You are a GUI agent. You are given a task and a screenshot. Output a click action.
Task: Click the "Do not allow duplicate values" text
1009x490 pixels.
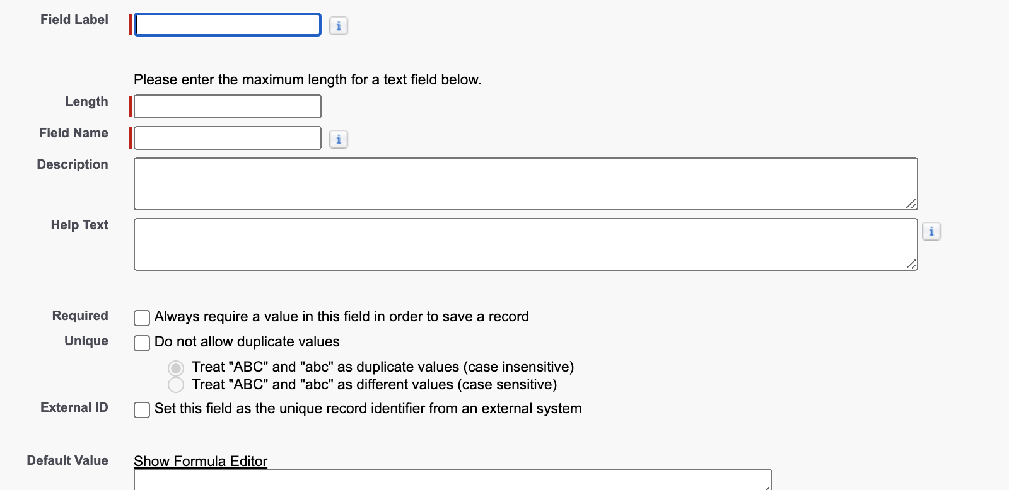[247, 341]
